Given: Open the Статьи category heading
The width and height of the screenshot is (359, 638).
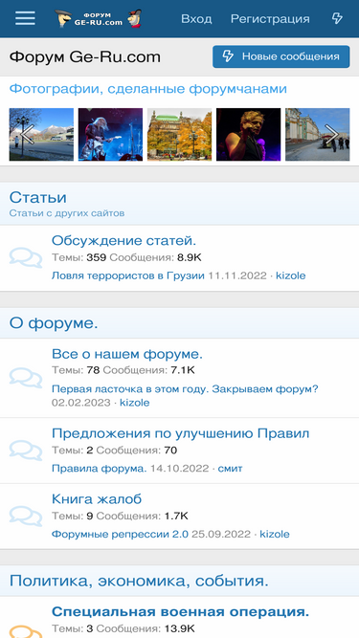Looking at the screenshot, I should click(x=38, y=198).
